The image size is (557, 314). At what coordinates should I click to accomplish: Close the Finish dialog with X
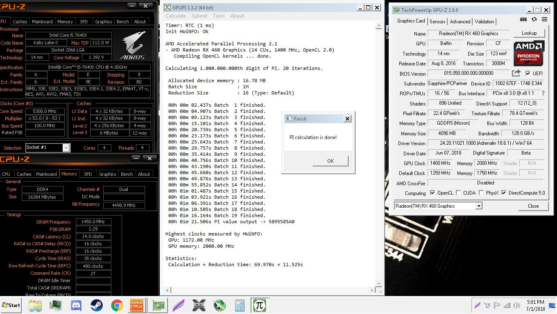point(347,119)
